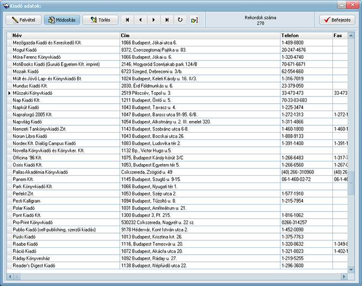Select Reader's Digest Kiadó row
This screenshot has height=286, width=362.
(177, 265)
